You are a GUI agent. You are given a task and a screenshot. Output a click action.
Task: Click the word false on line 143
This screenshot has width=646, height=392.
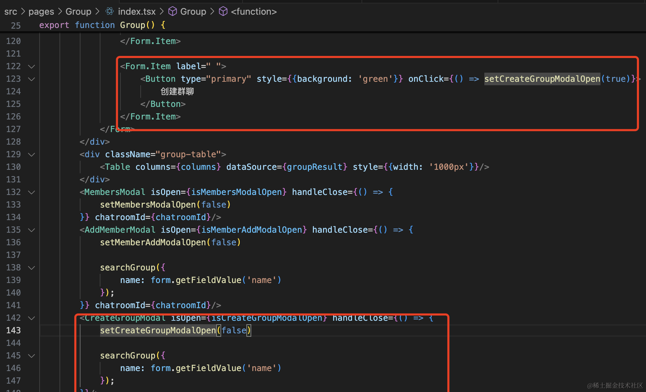click(234, 331)
